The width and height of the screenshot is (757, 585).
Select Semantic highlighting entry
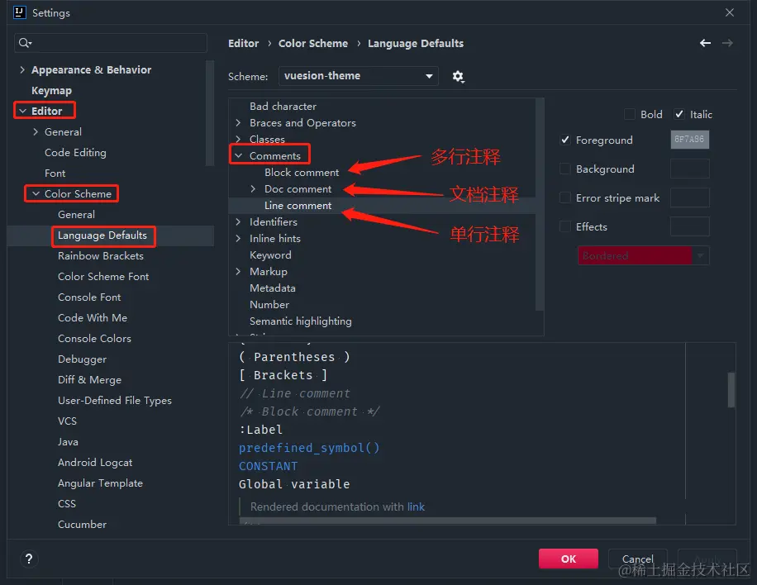[x=300, y=321]
